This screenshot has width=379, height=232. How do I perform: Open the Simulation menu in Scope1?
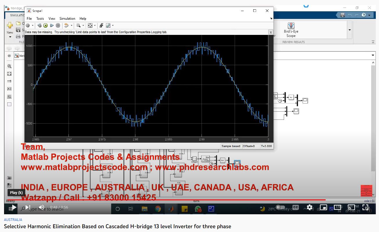click(x=67, y=19)
